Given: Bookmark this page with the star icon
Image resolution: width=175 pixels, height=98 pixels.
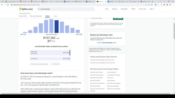Looking at the screenshot, I should coord(152,5).
